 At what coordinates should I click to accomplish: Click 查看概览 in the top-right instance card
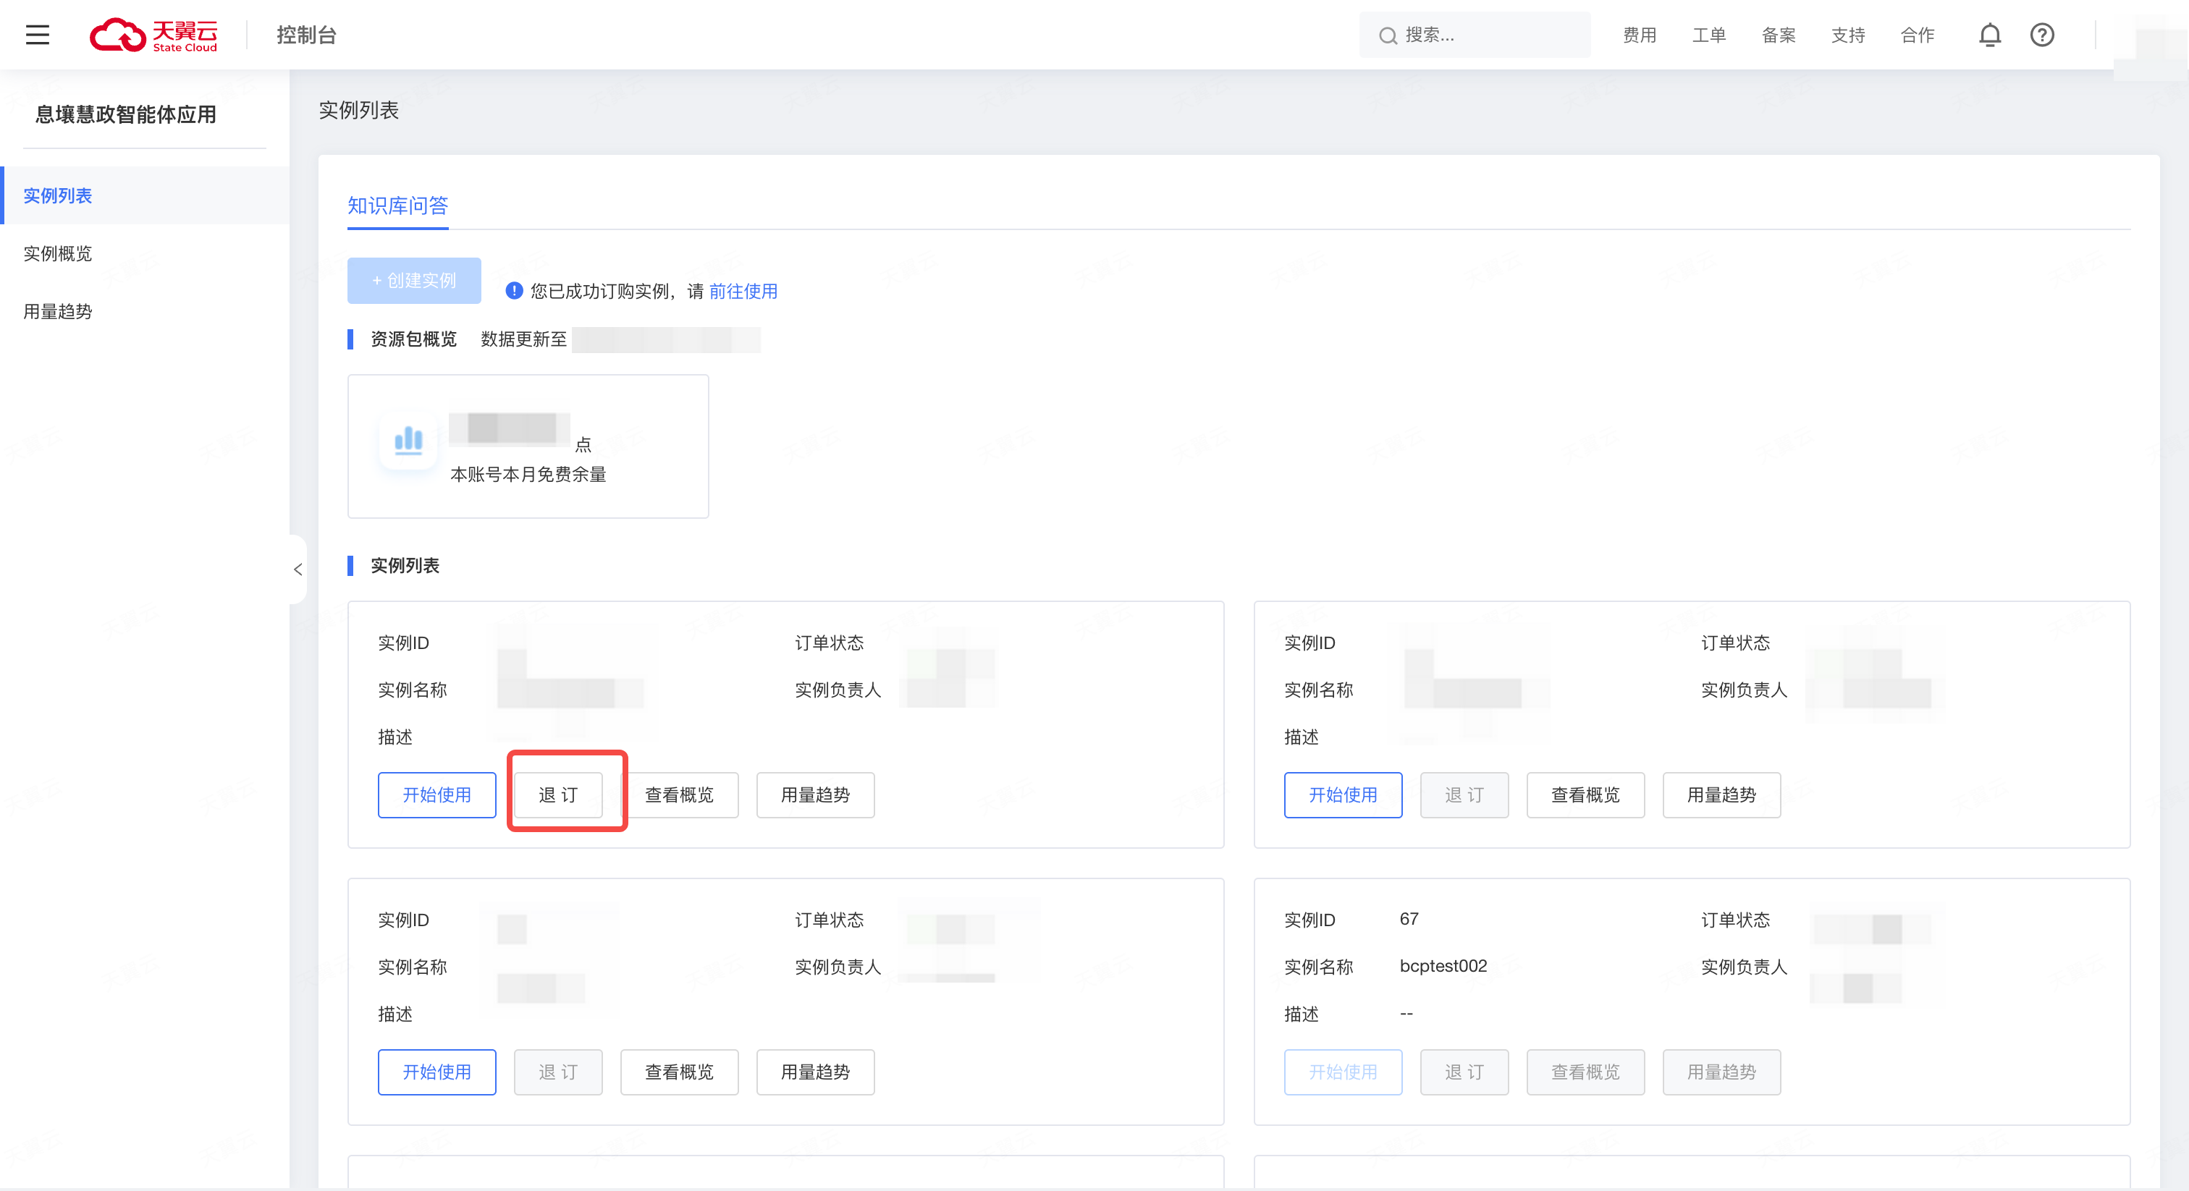coord(1586,795)
